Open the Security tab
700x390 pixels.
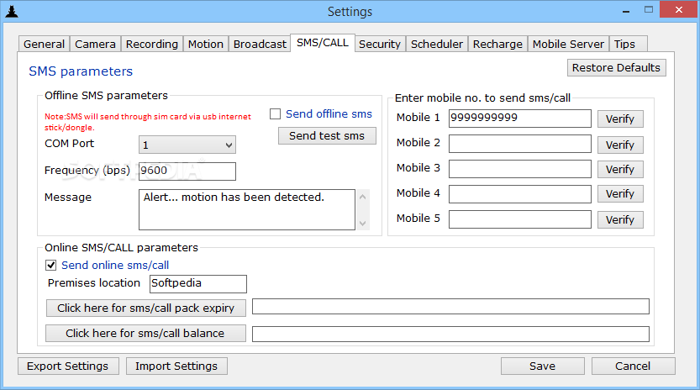[380, 44]
